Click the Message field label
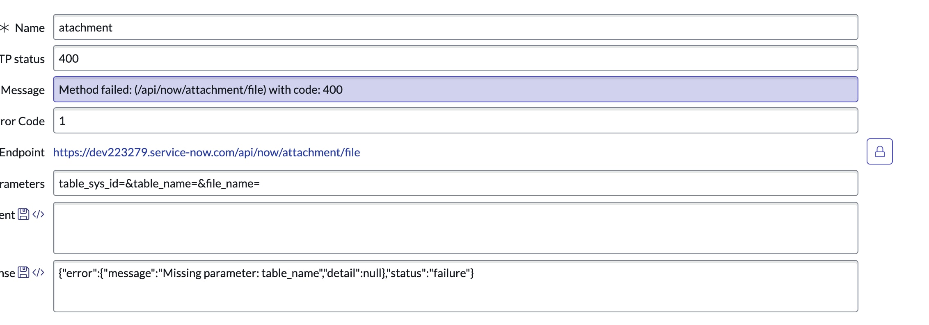Screen dimensions: 929x325 click(x=23, y=90)
